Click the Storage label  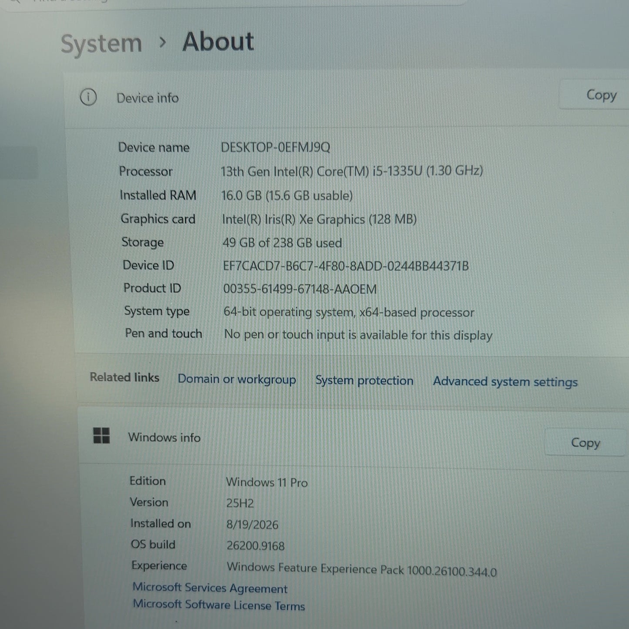pos(142,242)
